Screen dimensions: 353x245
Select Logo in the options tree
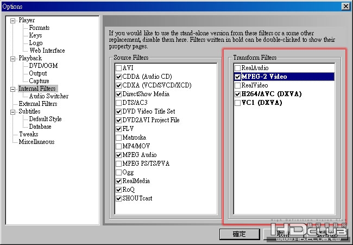(x=35, y=43)
